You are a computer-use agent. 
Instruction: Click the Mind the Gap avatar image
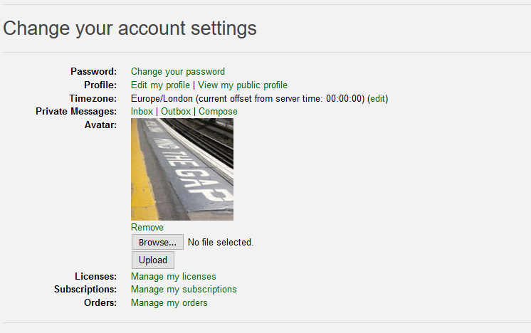(182, 169)
